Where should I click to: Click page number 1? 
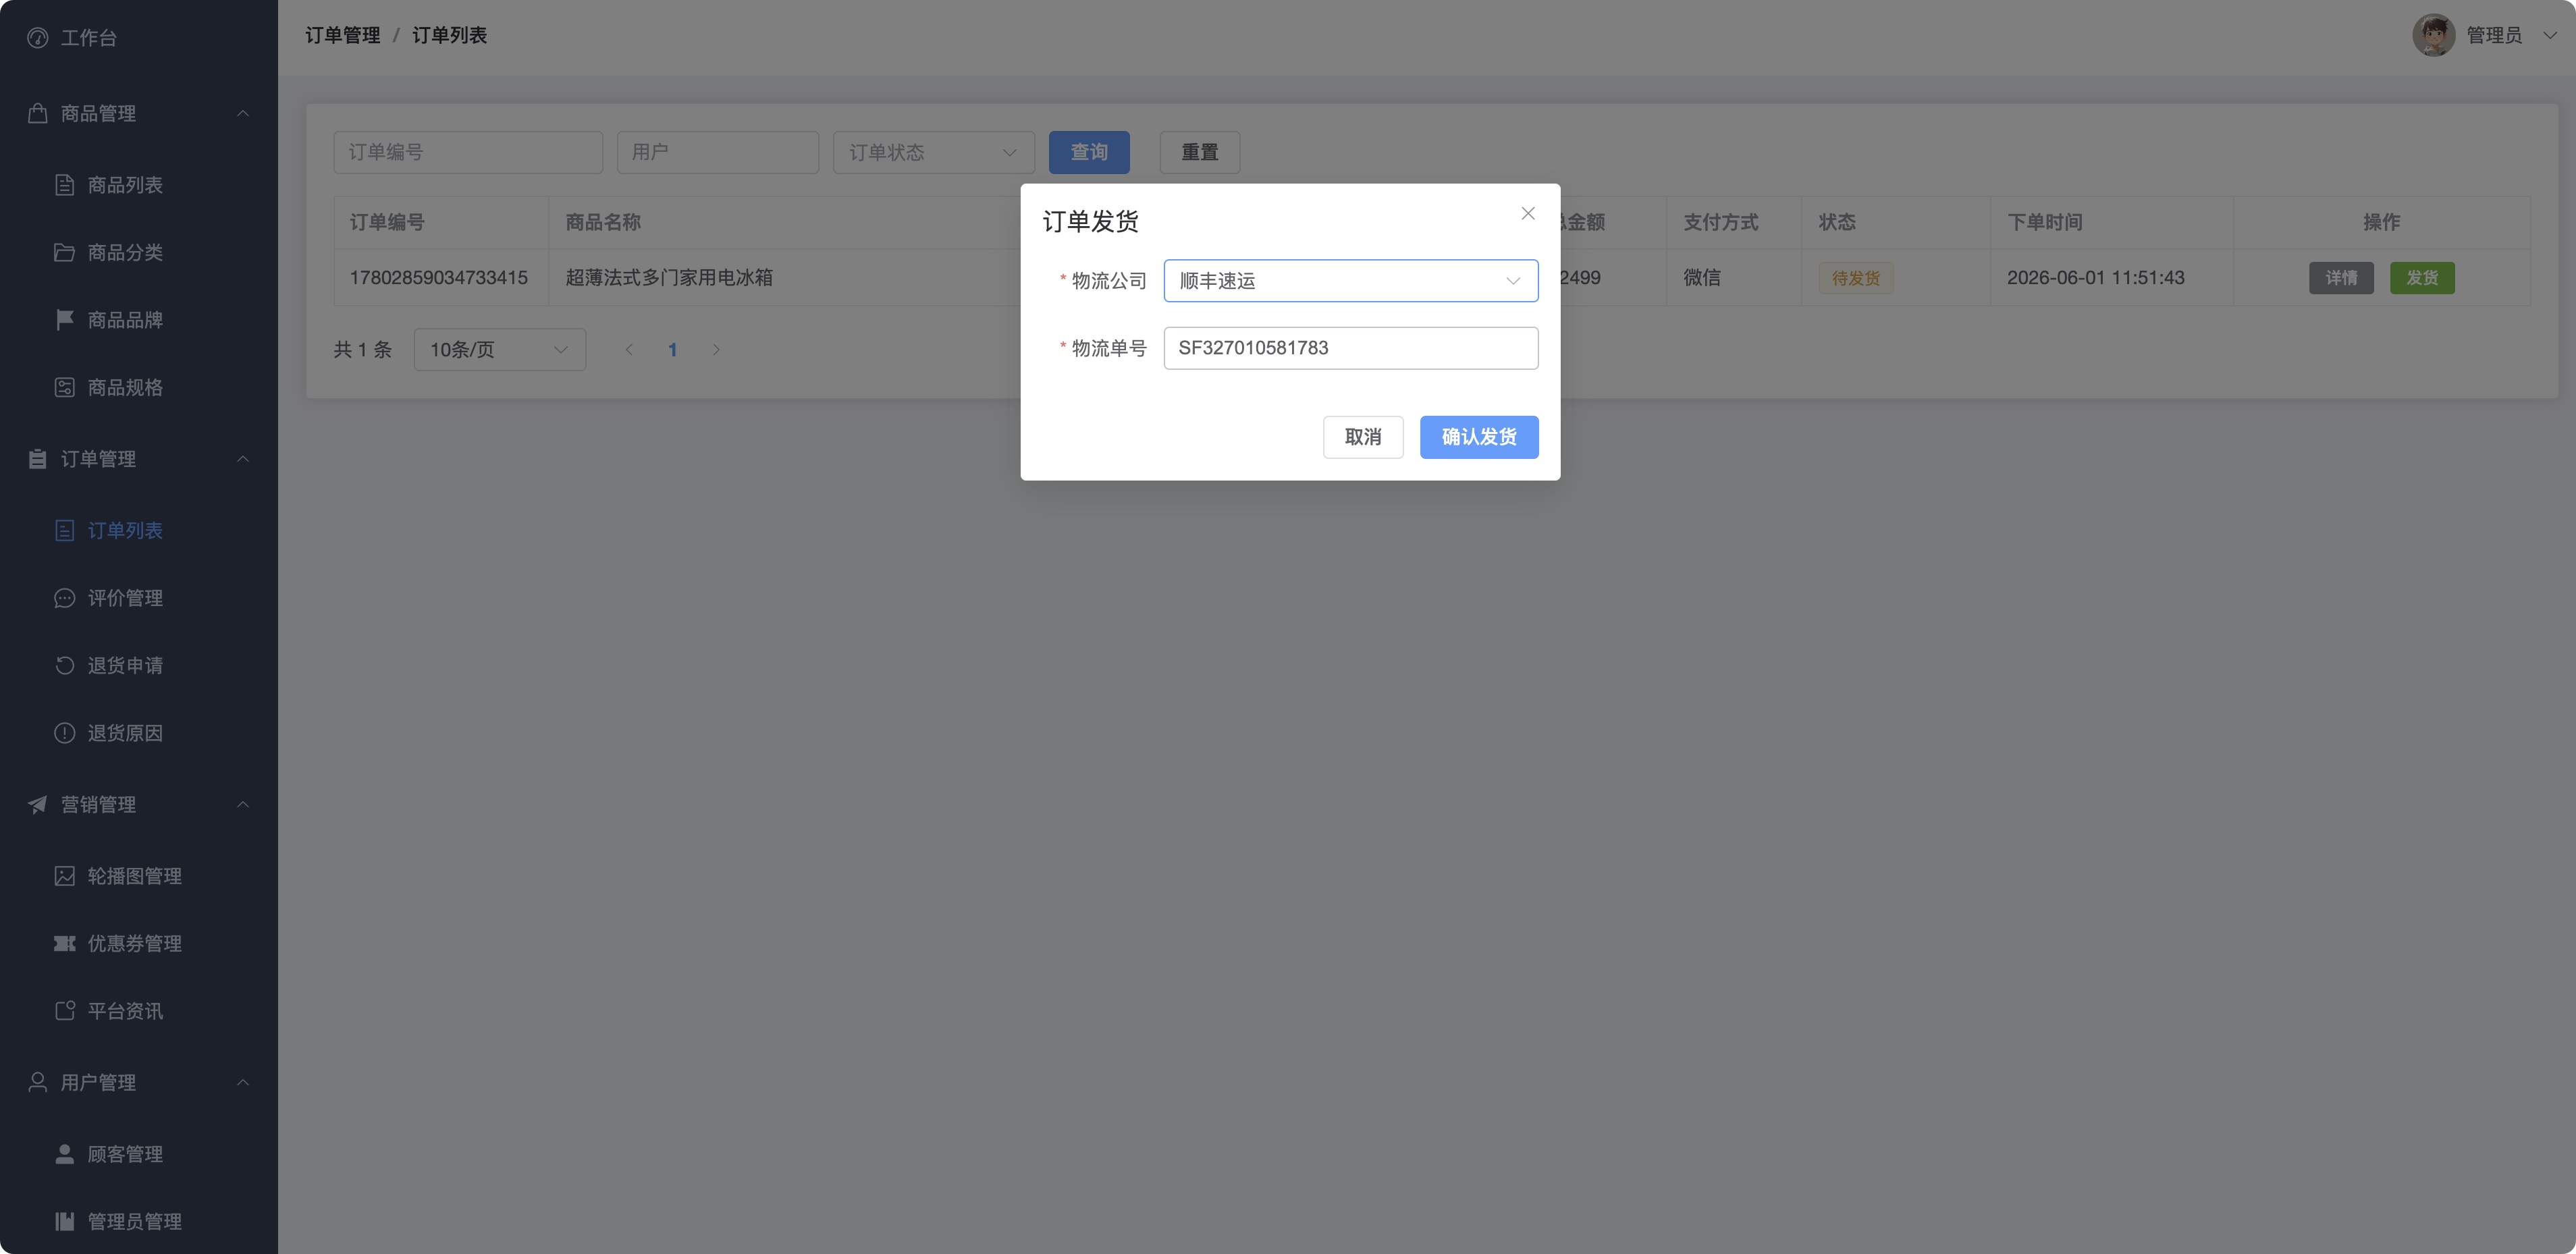tap(672, 350)
